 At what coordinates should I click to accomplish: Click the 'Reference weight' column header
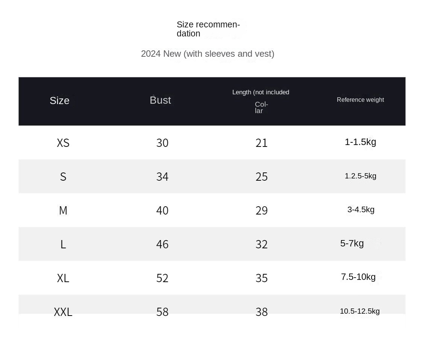[x=360, y=100]
